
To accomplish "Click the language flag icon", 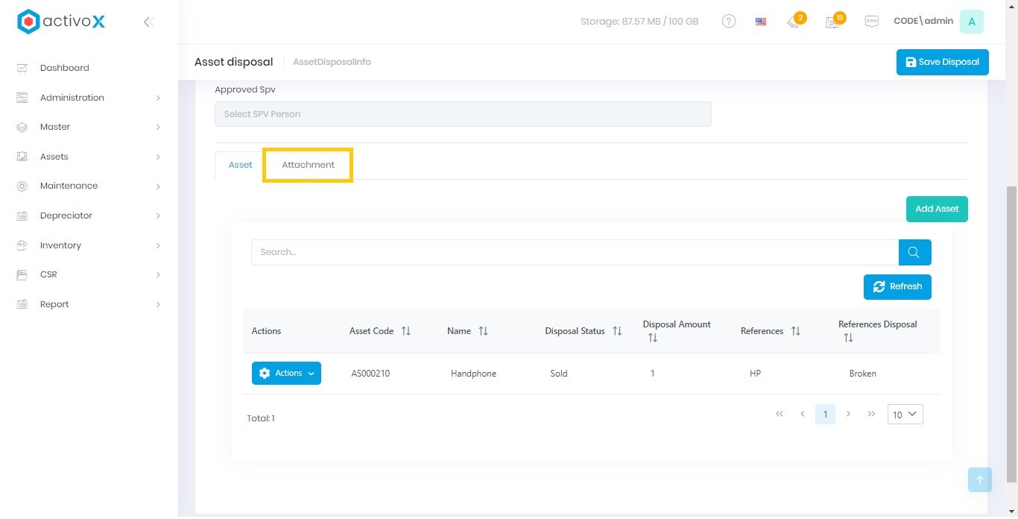I will [x=761, y=22].
